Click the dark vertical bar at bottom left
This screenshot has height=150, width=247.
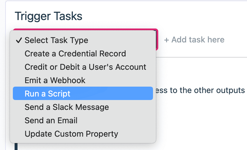[16, 147]
